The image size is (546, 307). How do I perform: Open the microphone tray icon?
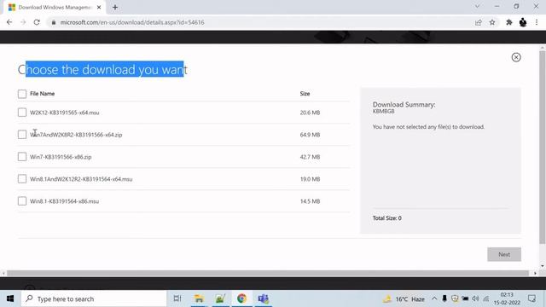[x=444, y=298]
